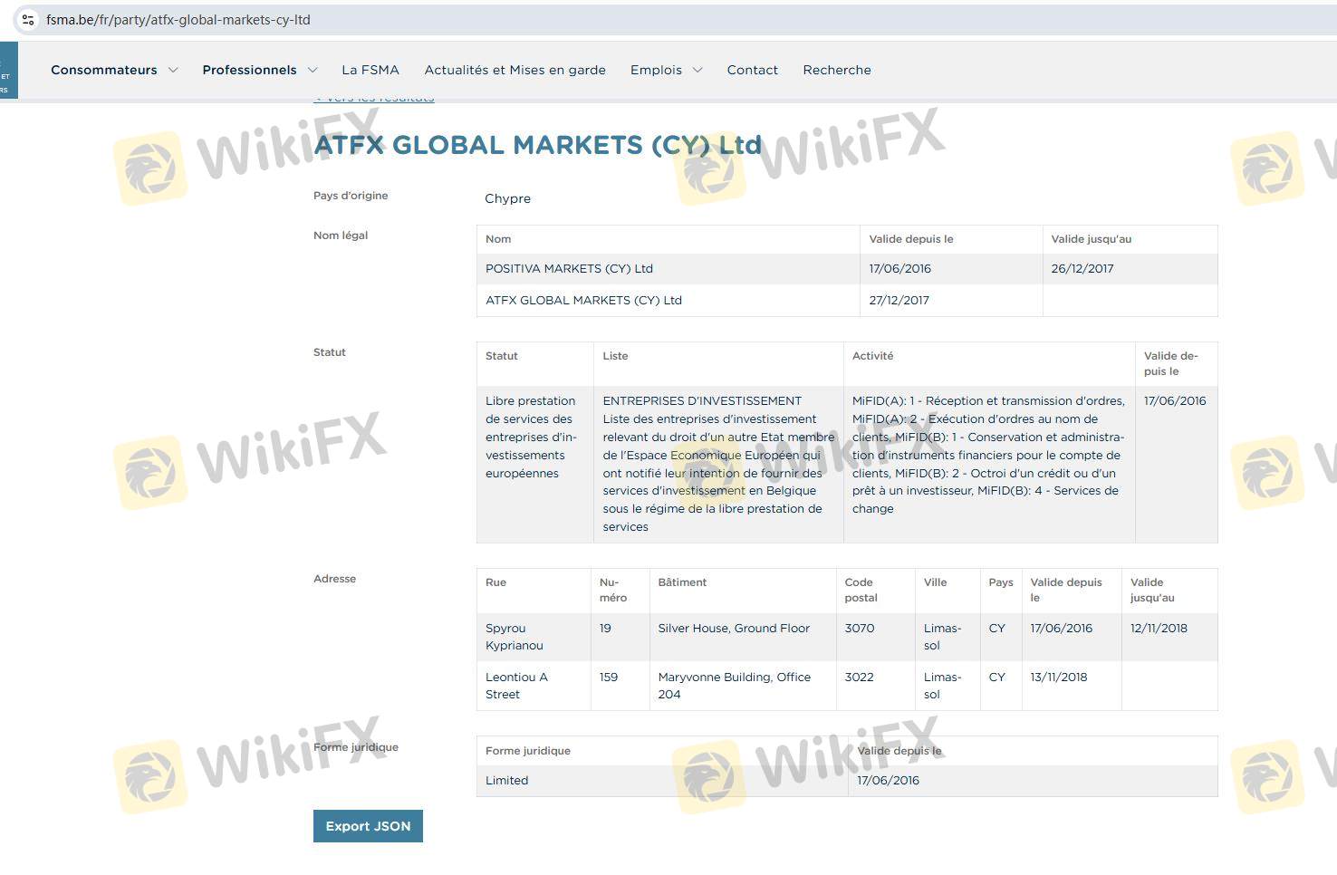Click the ENTREPRISES D'INVESTISSEMENT list text

point(702,401)
